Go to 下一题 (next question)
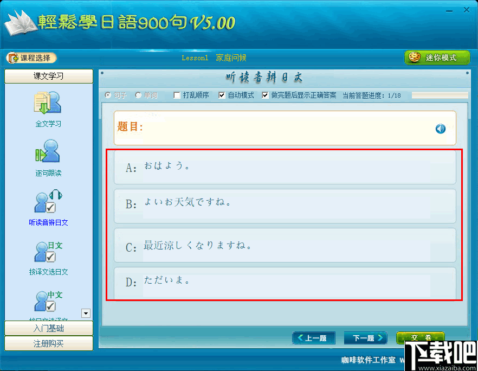This screenshot has width=478, height=371. (x=365, y=337)
